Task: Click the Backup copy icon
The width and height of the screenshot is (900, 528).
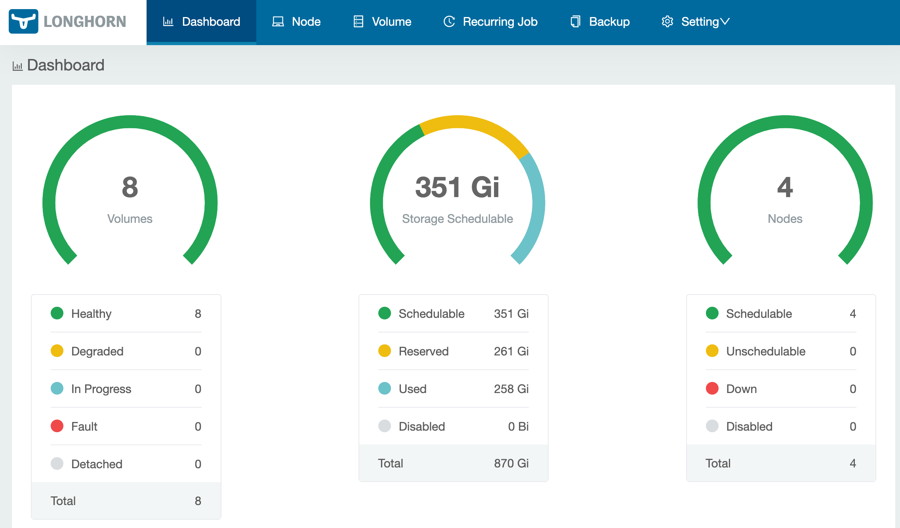Action: [x=575, y=22]
